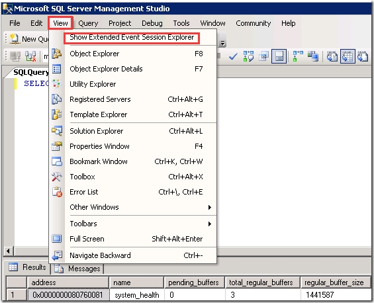The height and width of the screenshot is (303, 374).
Task: Select Full Screen menu entry
Action: pos(133,239)
